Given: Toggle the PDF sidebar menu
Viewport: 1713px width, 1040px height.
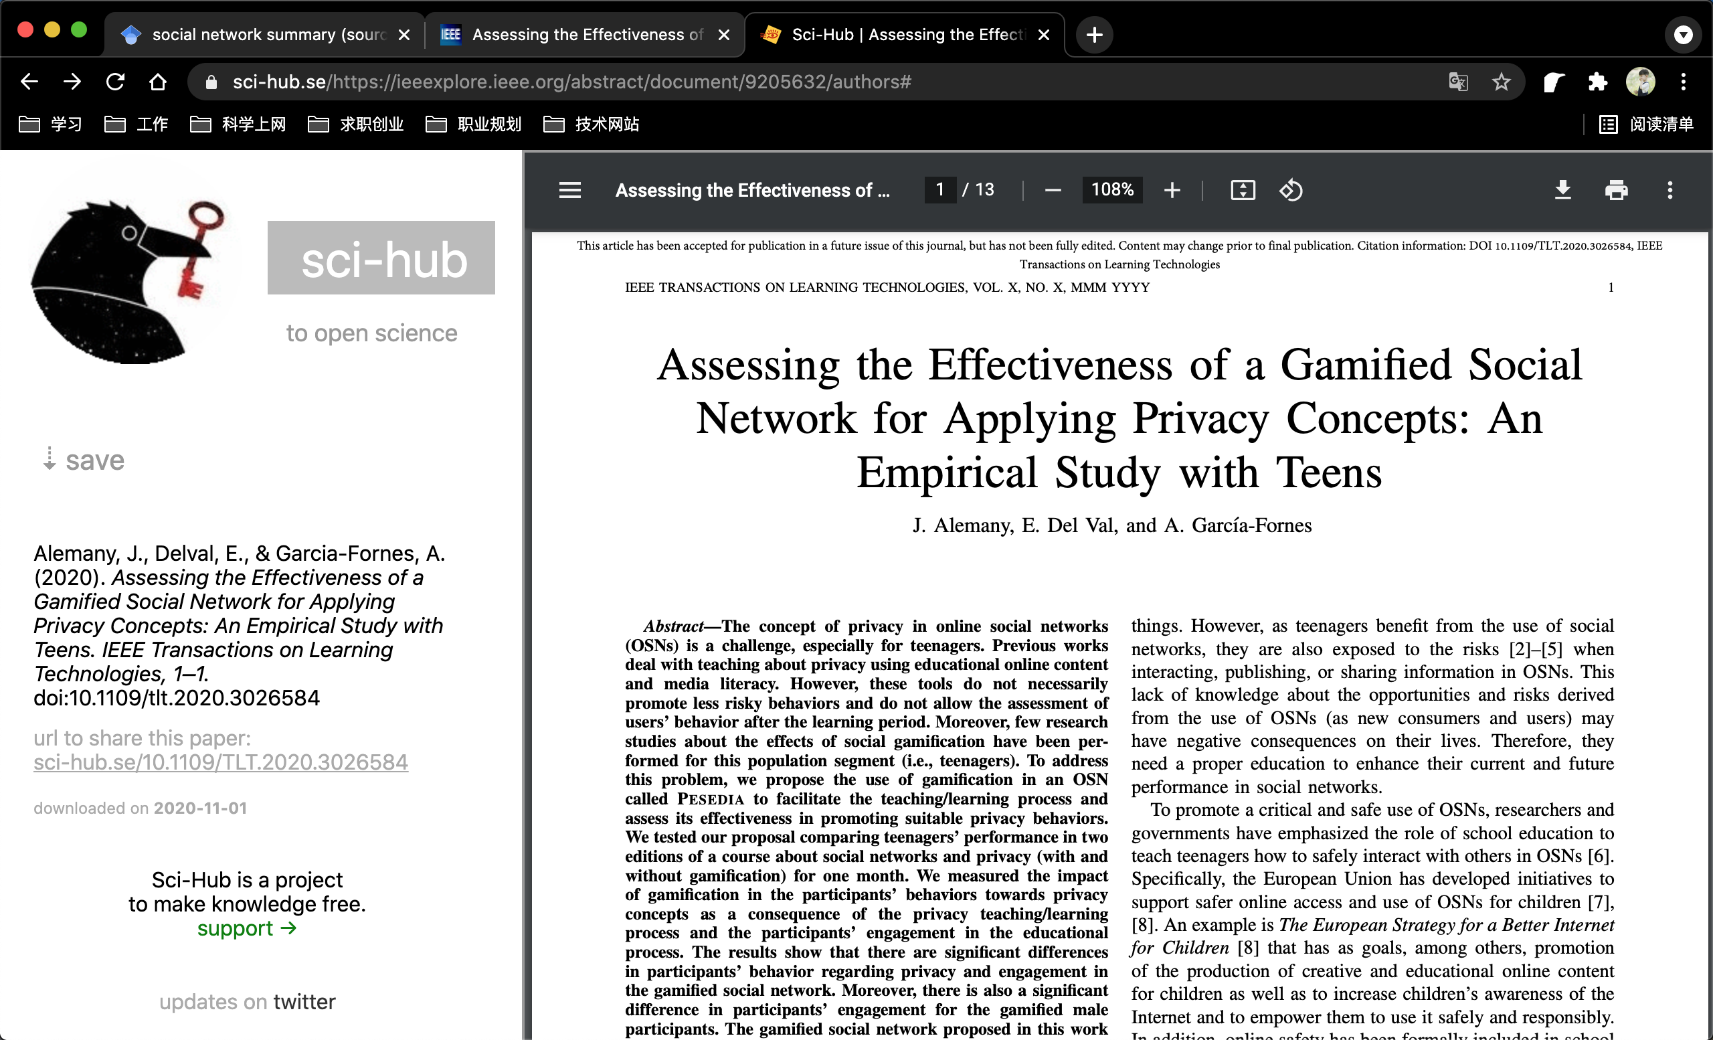Looking at the screenshot, I should coord(570,190).
